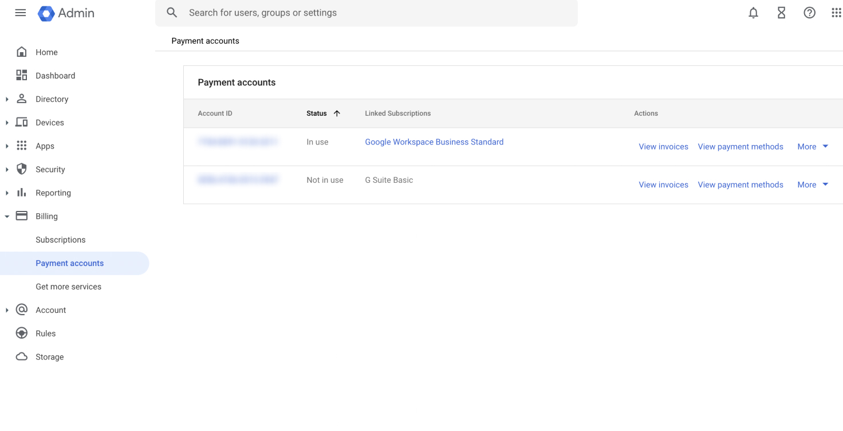
Task: View payment methods for Not in use account
Action: tap(740, 185)
